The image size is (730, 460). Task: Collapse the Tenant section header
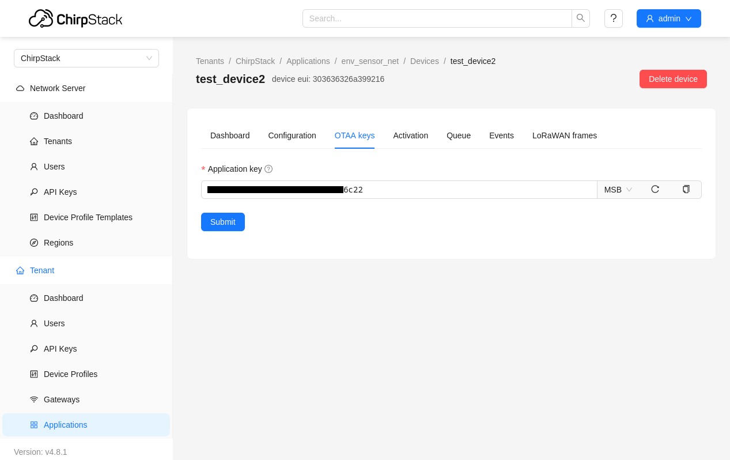point(86,270)
